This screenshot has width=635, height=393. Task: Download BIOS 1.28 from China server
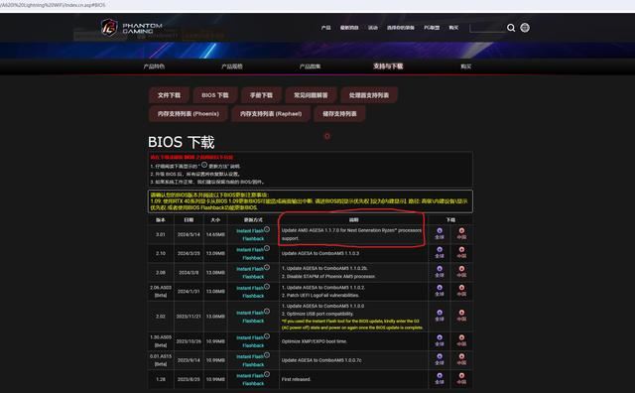pyautogui.click(x=461, y=379)
